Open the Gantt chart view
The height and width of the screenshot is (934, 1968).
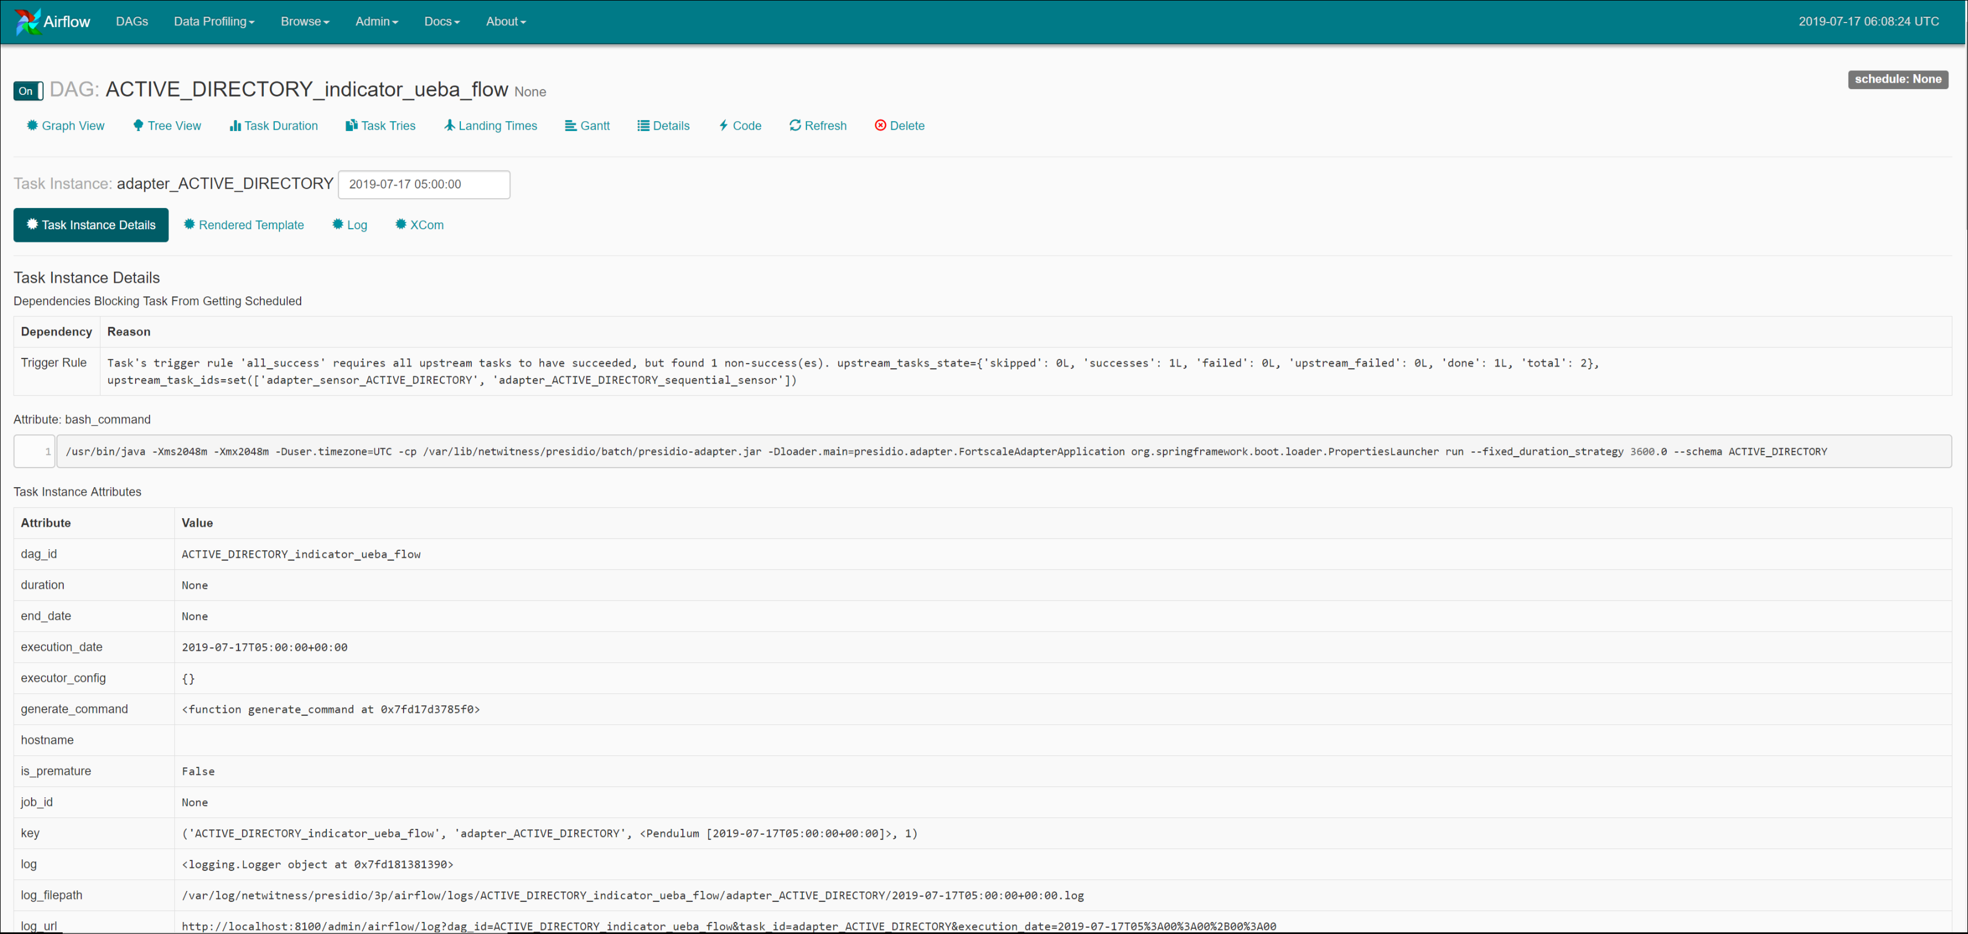click(587, 126)
